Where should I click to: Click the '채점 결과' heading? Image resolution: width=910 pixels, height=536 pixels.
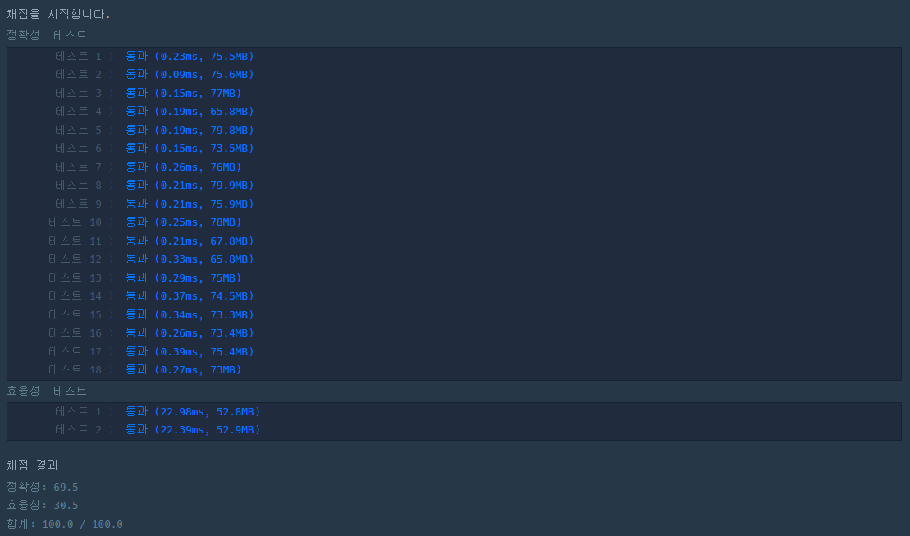[x=33, y=465]
